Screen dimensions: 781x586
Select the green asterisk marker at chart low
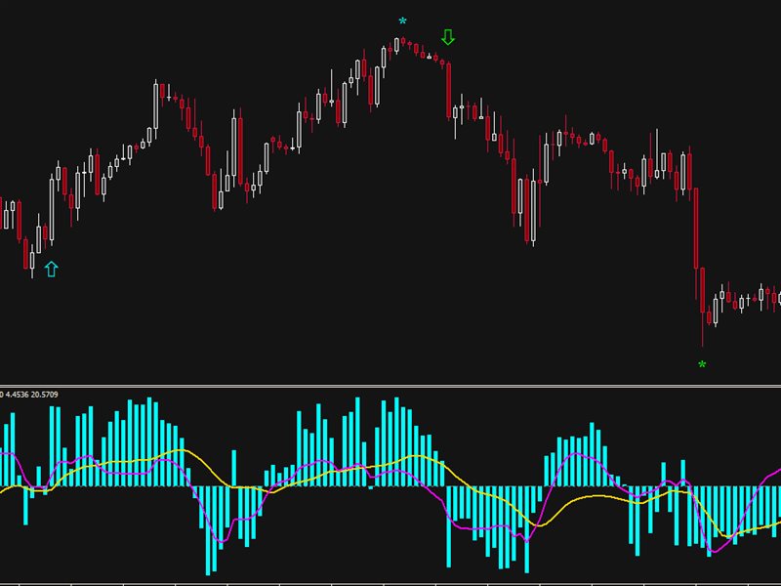point(702,364)
